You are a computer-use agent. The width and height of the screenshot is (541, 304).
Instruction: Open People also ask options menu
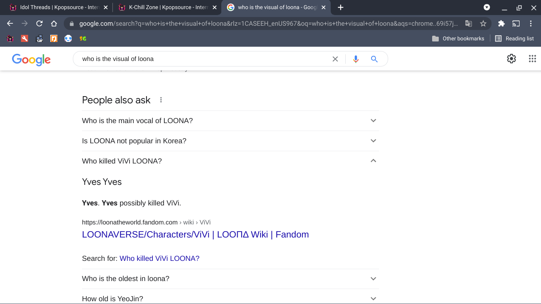[x=161, y=100]
